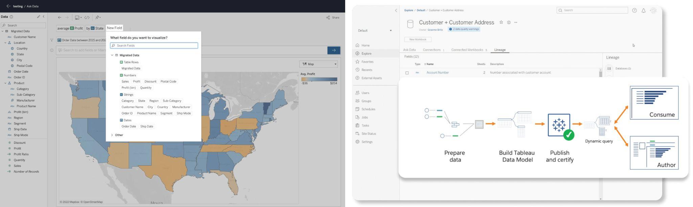693x207 pixels.
Task: Click the Groups sidebar icon
Action: tap(357, 101)
